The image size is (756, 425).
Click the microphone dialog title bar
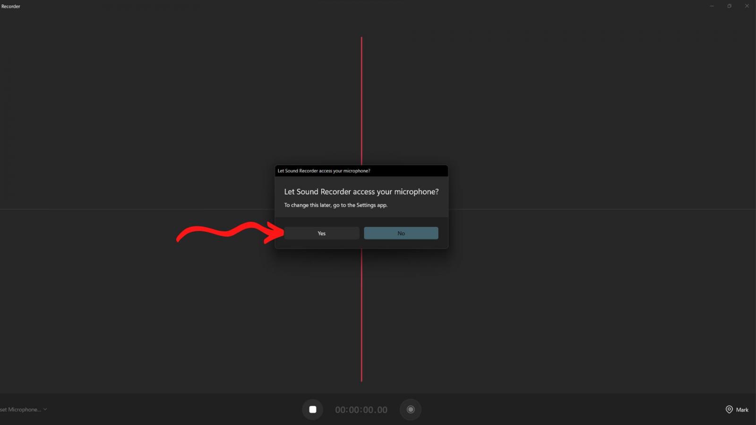click(361, 171)
